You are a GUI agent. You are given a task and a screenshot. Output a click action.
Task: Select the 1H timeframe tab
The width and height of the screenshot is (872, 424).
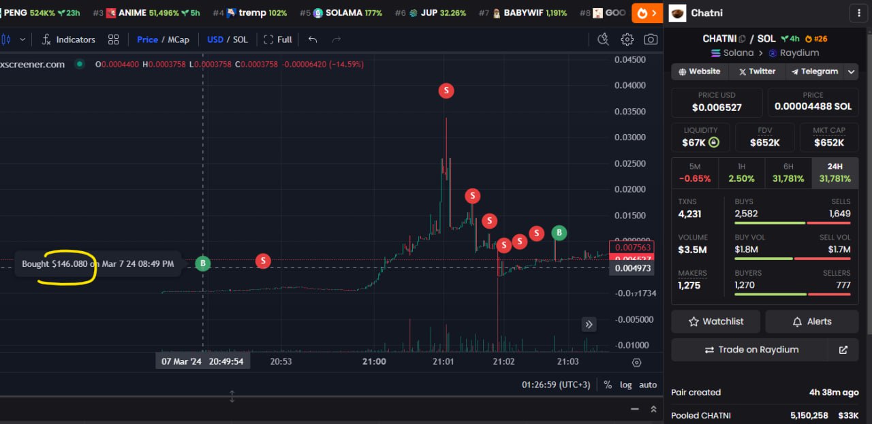pyautogui.click(x=741, y=173)
